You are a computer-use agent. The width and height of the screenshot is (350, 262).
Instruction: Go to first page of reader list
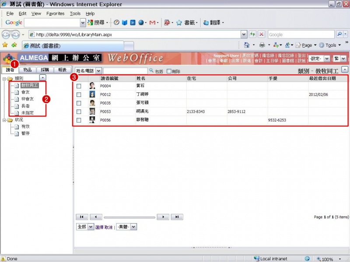coord(82,217)
